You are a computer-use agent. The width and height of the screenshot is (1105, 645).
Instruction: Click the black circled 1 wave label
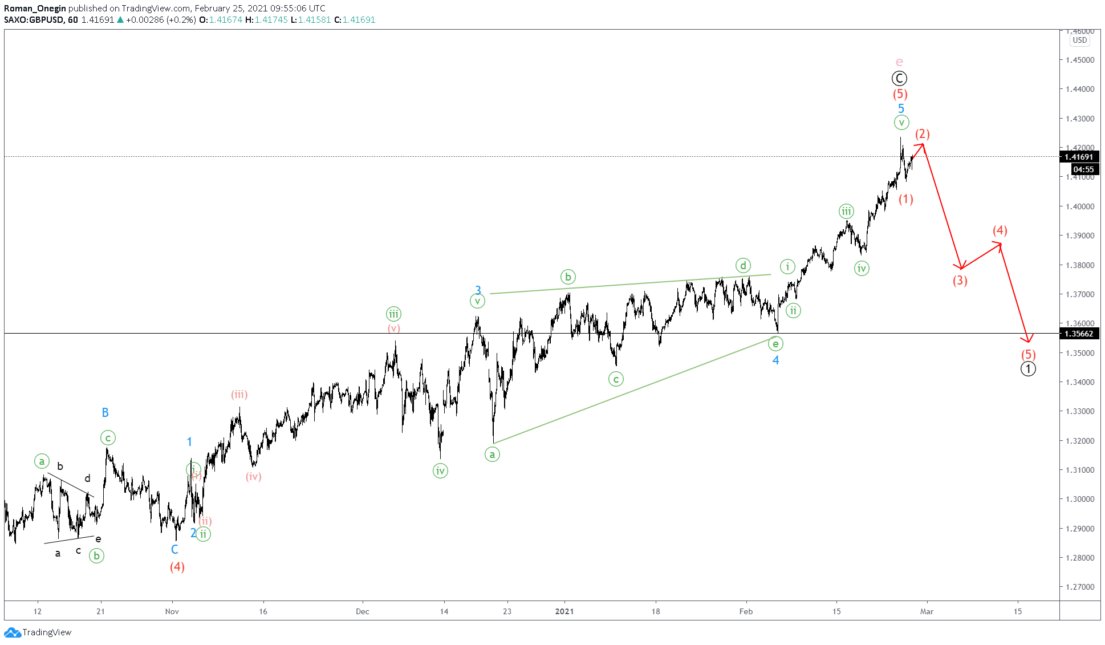(1027, 369)
